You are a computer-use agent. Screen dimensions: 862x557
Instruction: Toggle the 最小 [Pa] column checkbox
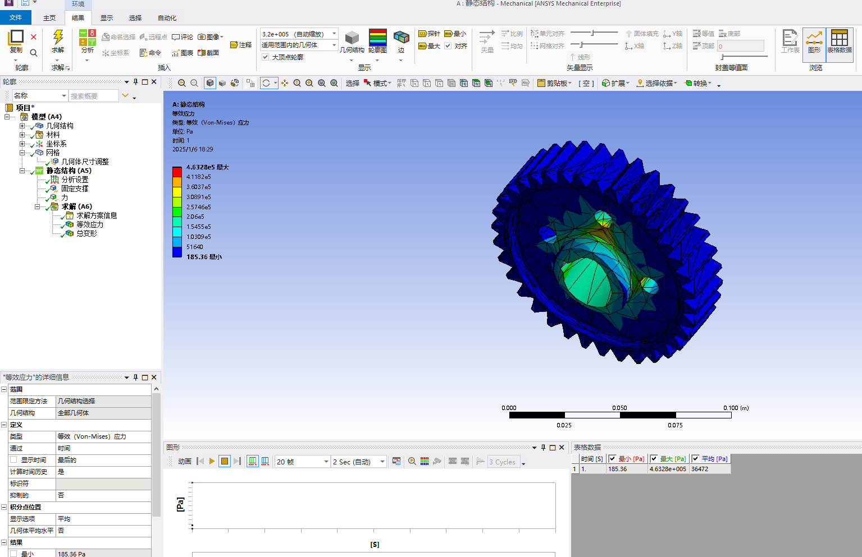pos(613,459)
